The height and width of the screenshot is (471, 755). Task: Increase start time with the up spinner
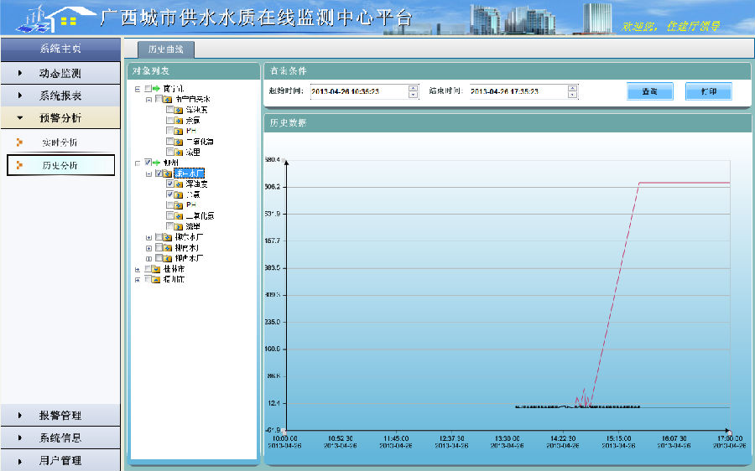coord(413,87)
